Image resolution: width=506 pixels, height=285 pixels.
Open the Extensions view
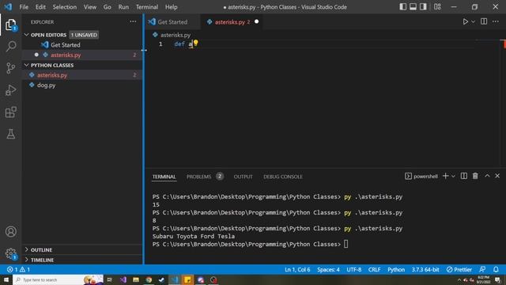10,112
